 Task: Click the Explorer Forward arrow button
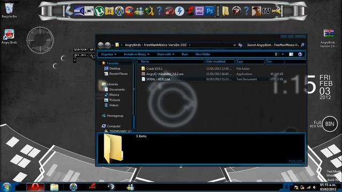pyautogui.click(x=107, y=45)
